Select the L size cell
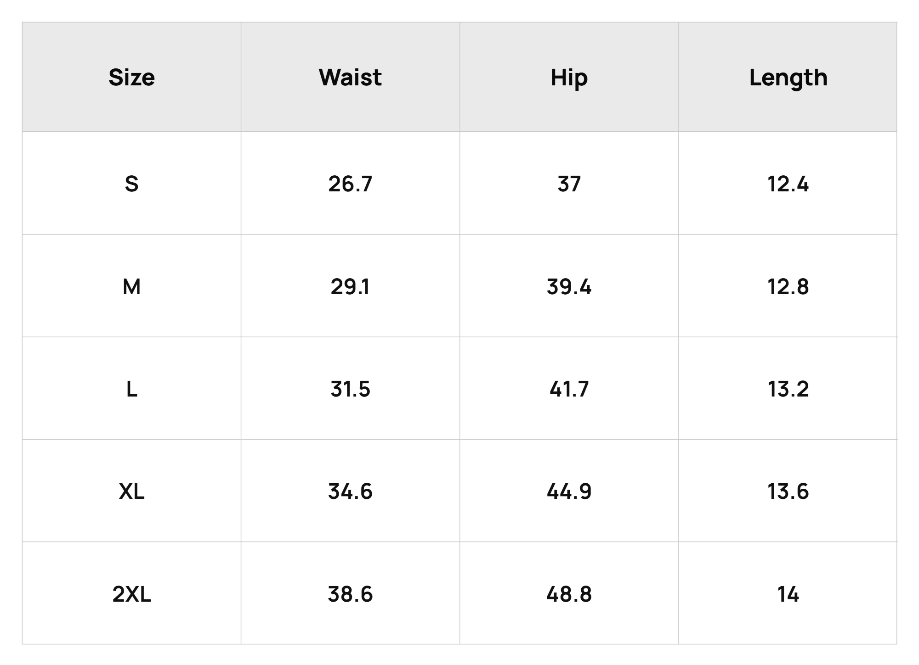The width and height of the screenshot is (919, 665). tap(131, 389)
